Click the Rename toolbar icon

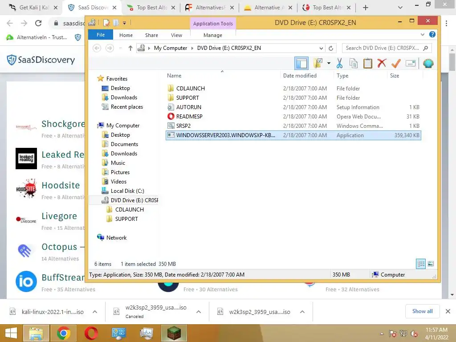[410, 63]
